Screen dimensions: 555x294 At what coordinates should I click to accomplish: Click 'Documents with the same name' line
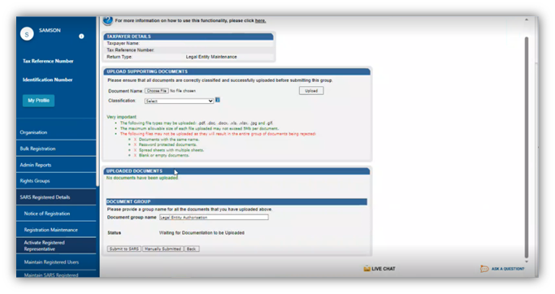click(169, 140)
